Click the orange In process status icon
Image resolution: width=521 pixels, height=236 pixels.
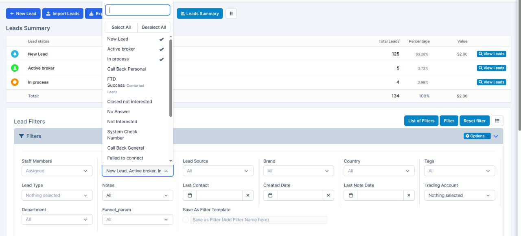[x=15, y=82]
